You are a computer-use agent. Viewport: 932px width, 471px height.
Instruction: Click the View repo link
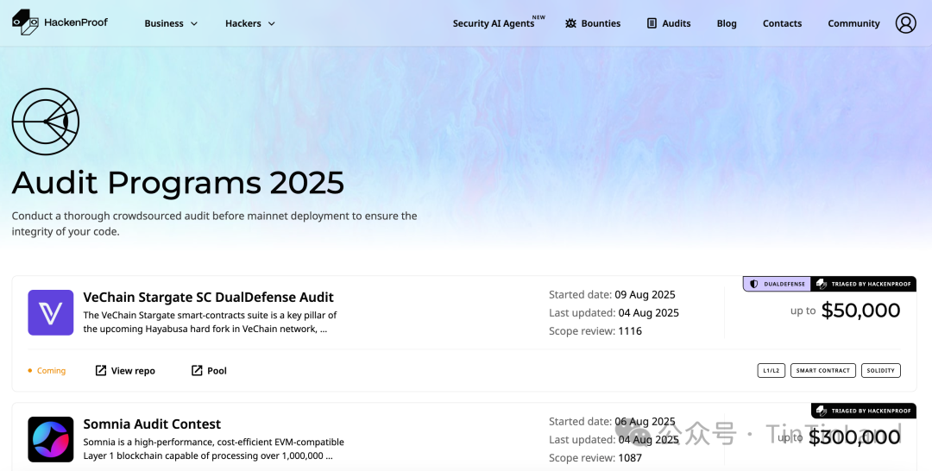point(125,371)
